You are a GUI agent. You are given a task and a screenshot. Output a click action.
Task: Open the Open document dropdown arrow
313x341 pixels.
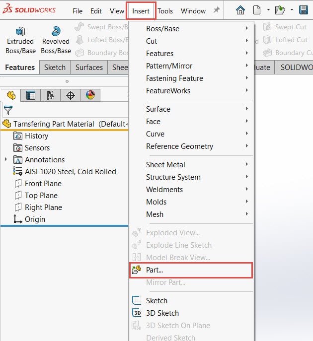(x=292, y=10)
